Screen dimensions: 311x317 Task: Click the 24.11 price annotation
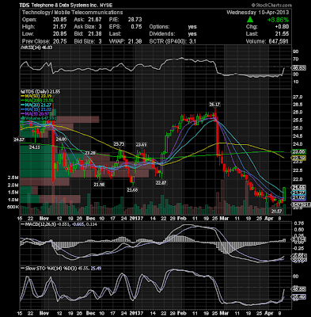pos(34,147)
